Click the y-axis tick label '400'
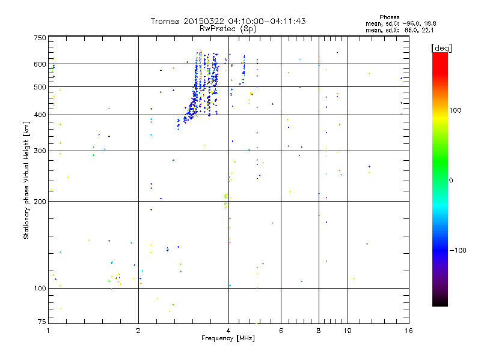 tap(40, 115)
